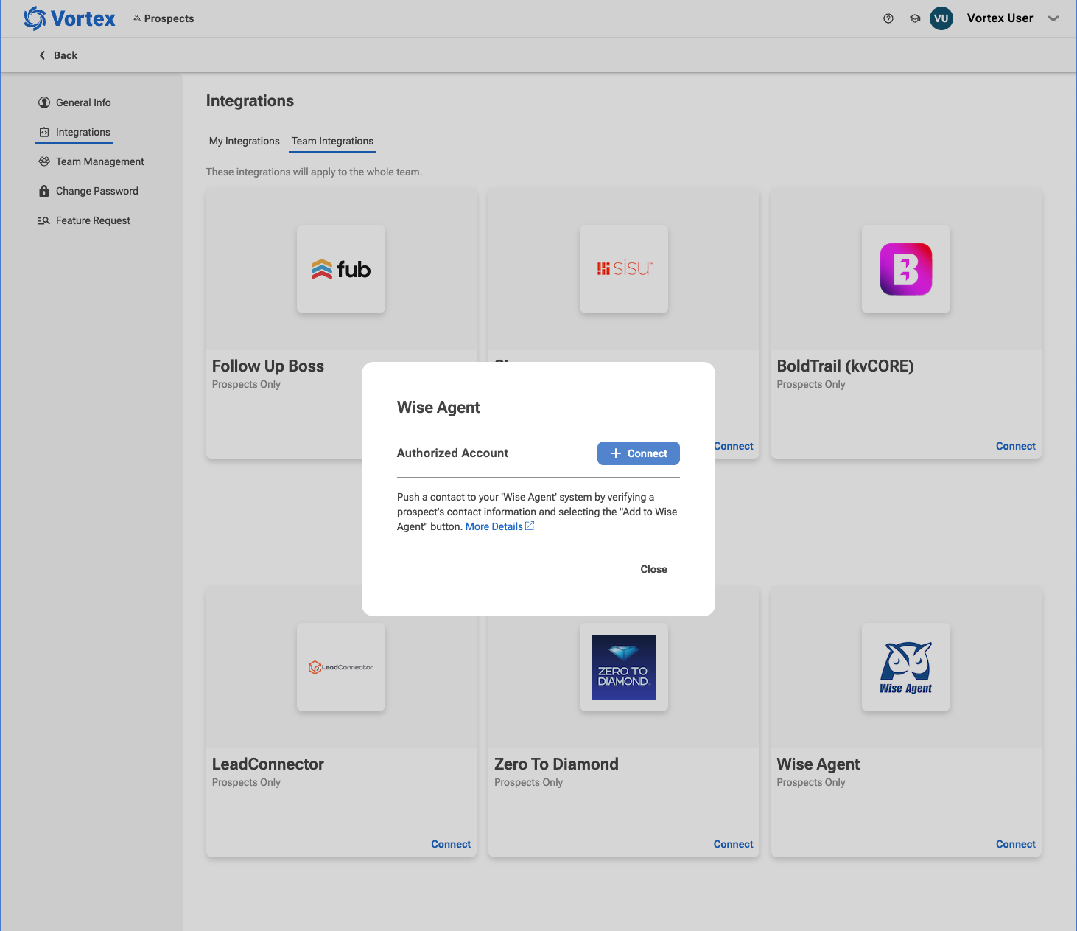This screenshot has height=931, width=1077.
Task: Click the Team Management sidebar icon
Action: pos(44,161)
